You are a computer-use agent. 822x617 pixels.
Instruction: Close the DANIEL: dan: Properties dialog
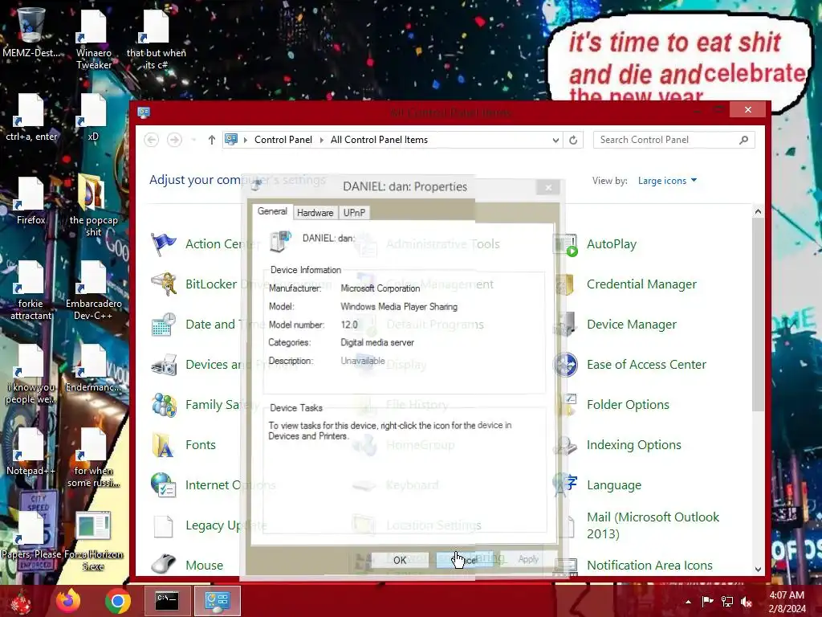pyautogui.click(x=548, y=187)
